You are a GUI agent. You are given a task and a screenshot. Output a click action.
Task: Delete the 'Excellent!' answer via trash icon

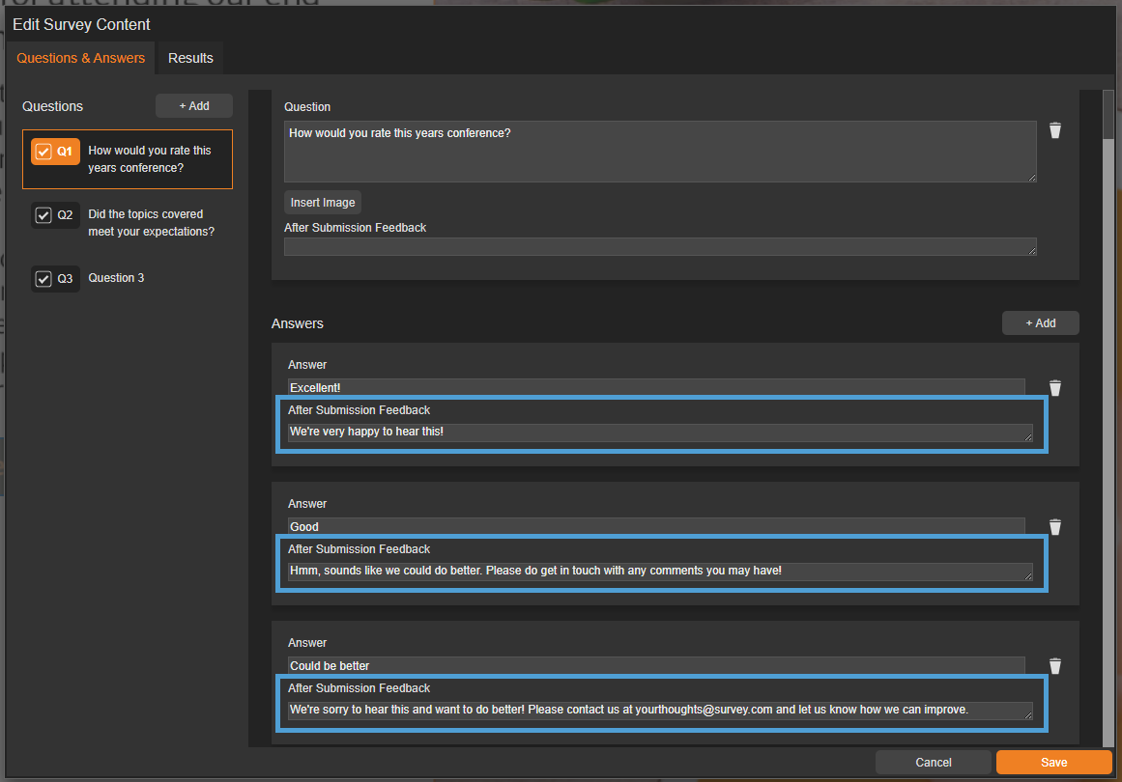pos(1055,388)
